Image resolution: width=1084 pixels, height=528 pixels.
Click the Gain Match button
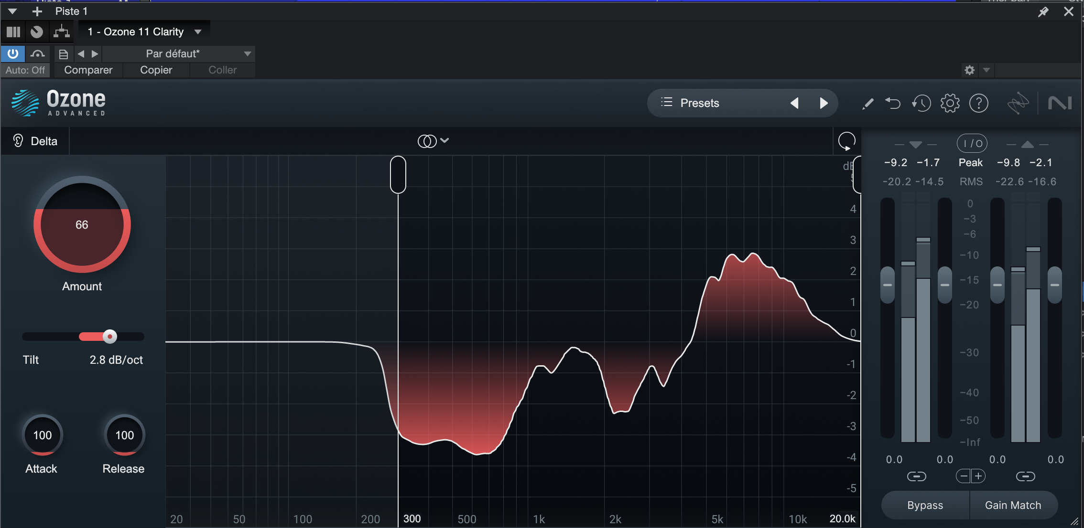(x=1013, y=505)
